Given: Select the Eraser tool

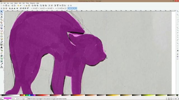Looking at the screenshot, I should click(x=1, y=53).
